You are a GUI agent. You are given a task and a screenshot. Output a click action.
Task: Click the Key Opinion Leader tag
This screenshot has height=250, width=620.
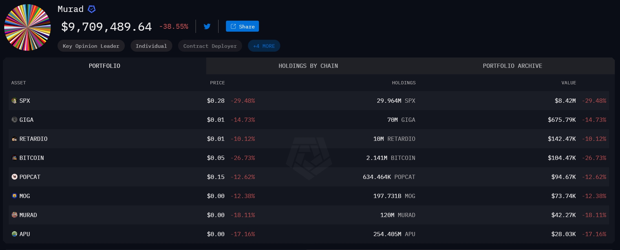91,46
